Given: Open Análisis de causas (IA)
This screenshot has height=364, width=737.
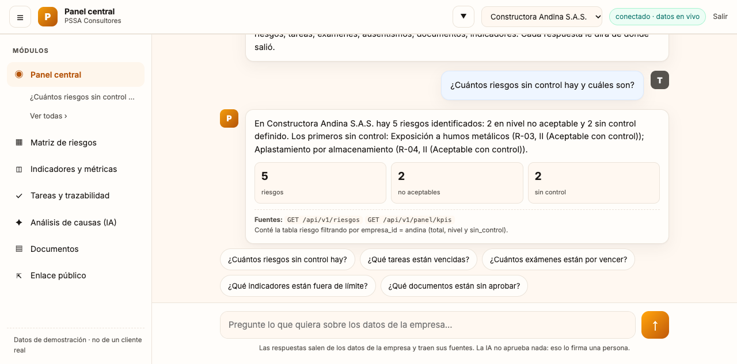Looking at the screenshot, I should 75,223.
